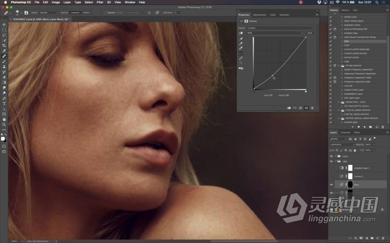390x243 pixels.
Task: Switch to the Adjustments tab
Action: [260, 15]
